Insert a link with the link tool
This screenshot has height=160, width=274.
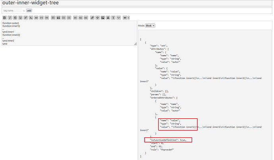coord(92,18)
